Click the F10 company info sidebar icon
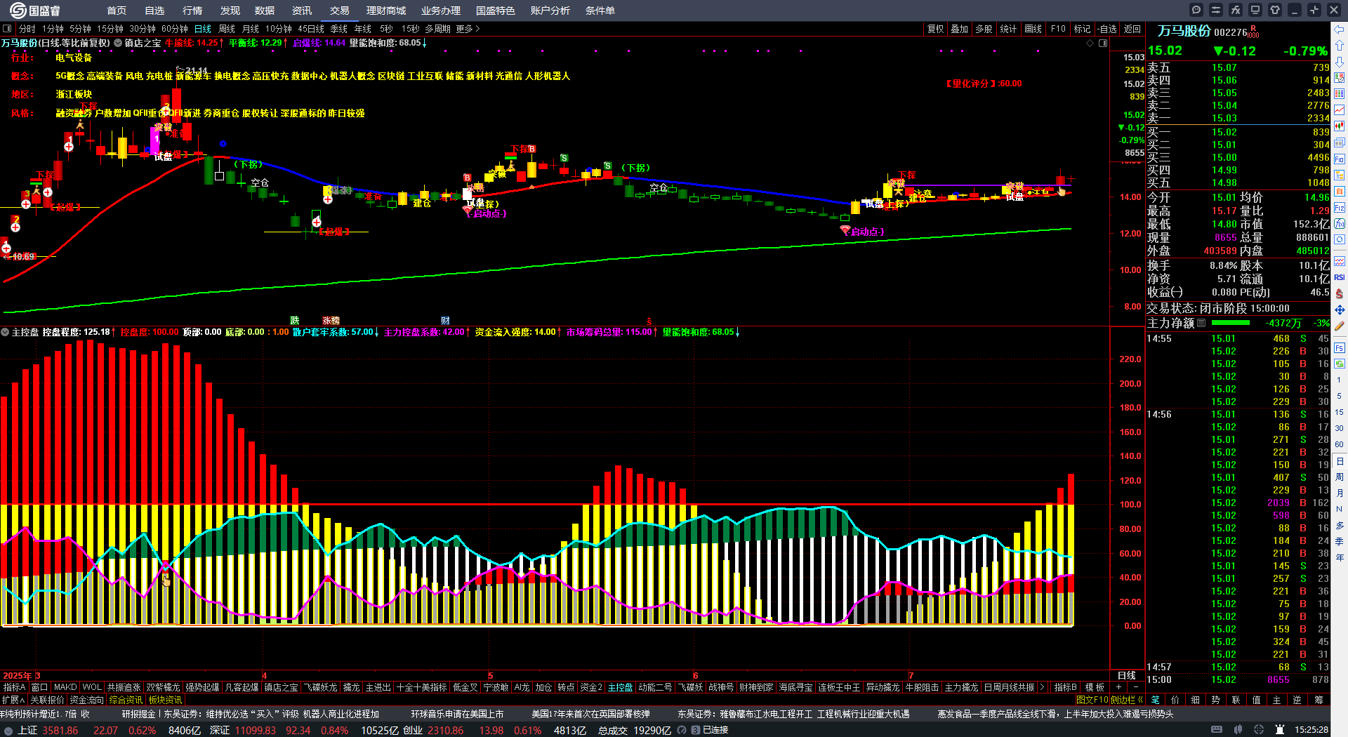Viewport: 1348px width, 737px height. click(1340, 159)
